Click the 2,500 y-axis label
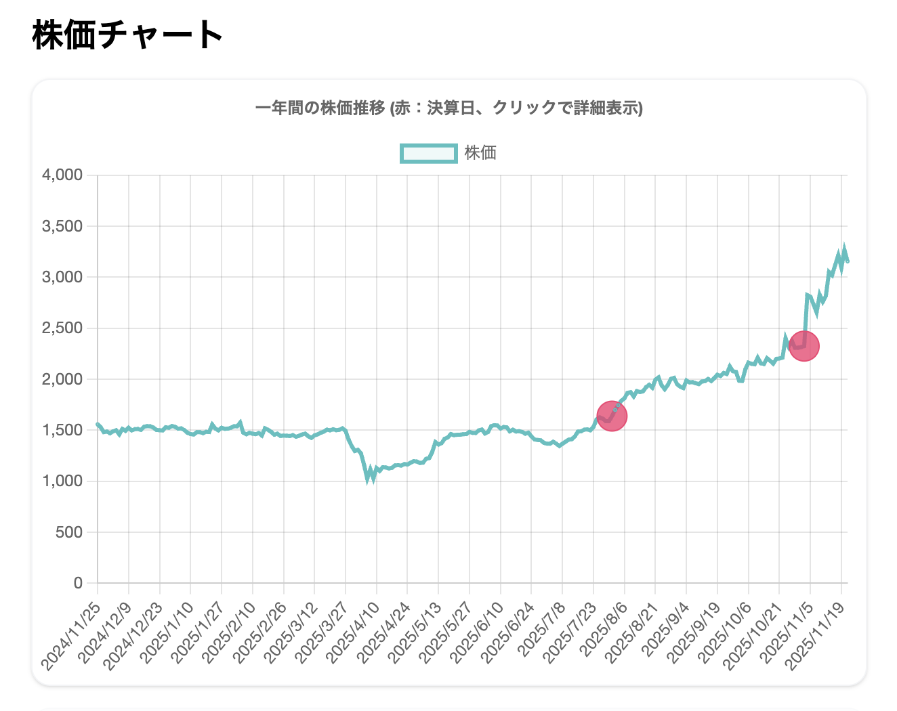The width and height of the screenshot is (897, 711). click(62, 328)
